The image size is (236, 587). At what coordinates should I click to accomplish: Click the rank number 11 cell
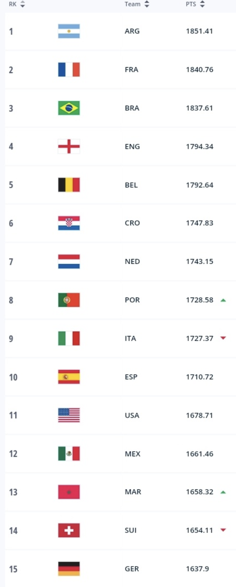pos(13,415)
